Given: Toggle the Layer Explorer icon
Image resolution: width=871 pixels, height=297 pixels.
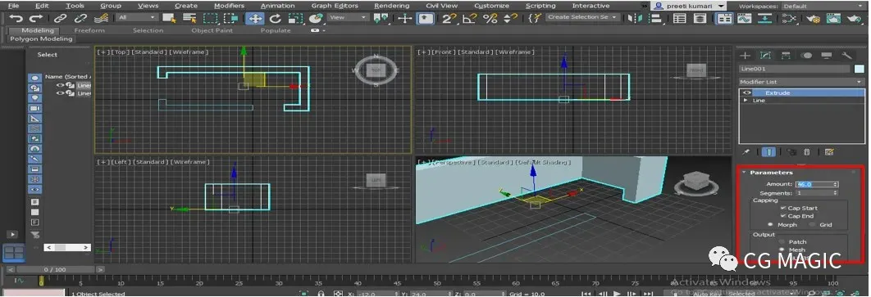Looking at the screenshot, I should 700,18.
